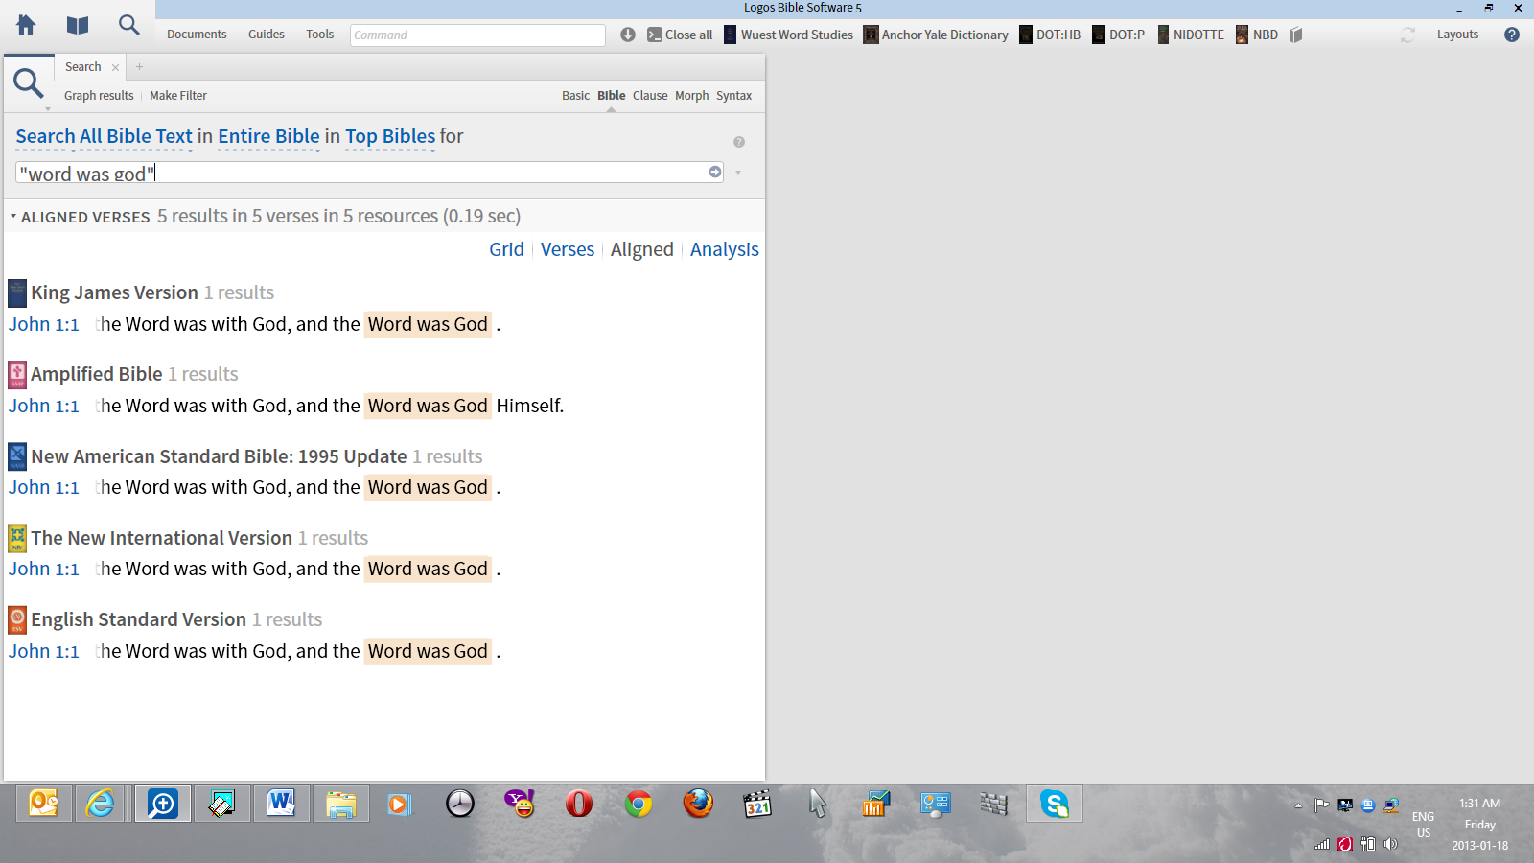Image resolution: width=1534 pixels, height=863 pixels.
Task: Switch results to Verses view
Action: coord(568,249)
